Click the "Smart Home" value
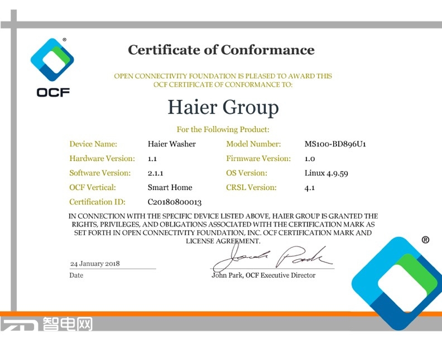The height and width of the screenshot is (342, 442). [170, 187]
